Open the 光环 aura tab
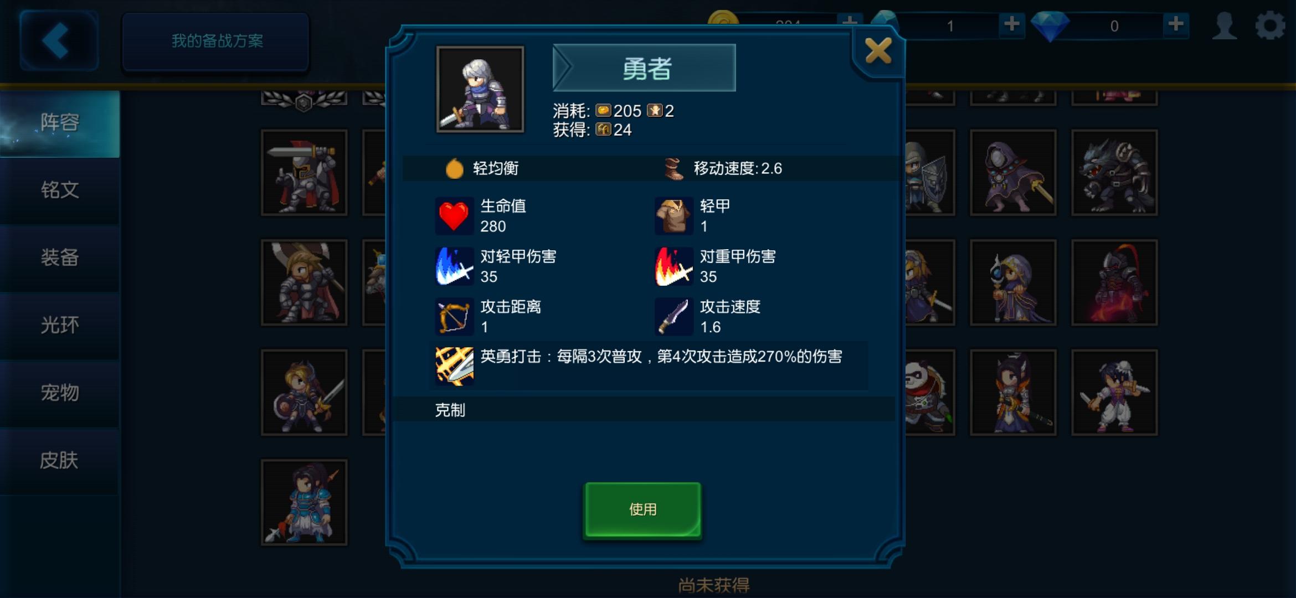 [60, 326]
